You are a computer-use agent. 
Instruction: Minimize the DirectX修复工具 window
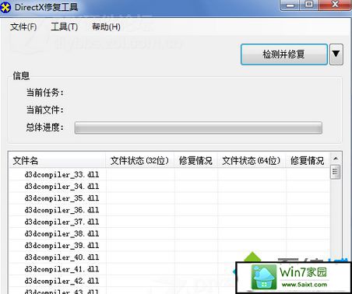tap(290, 5)
